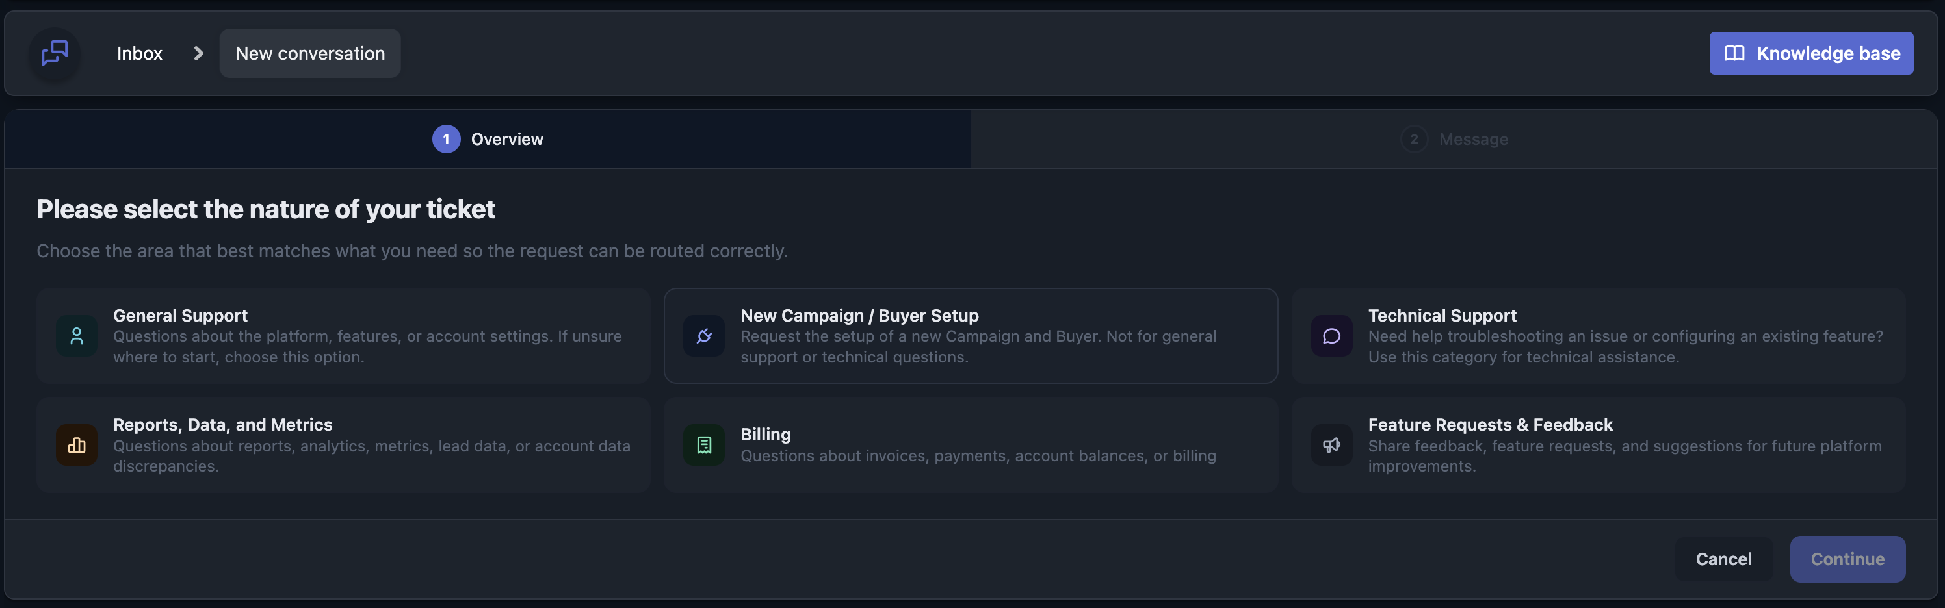Screen dimensions: 1945x608
Task: Click the breadcrumb chevron after Inbox
Action: (198, 53)
